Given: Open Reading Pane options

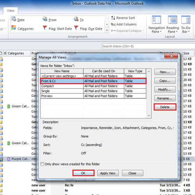Looking at the screenshot, I should 172,25.
